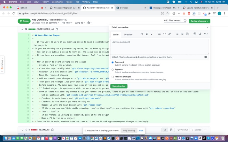Expand all lines in README.md diff

coord(26,130)
